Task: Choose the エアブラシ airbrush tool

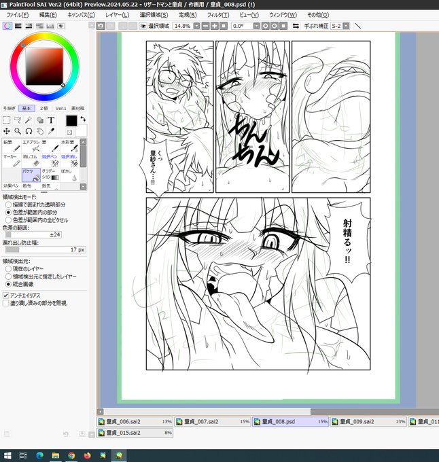Action: click(31, 146)
